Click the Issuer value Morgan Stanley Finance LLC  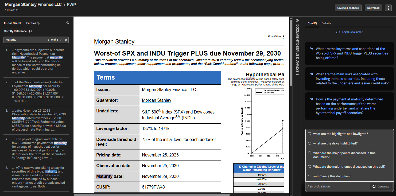(x=169, y=90)
